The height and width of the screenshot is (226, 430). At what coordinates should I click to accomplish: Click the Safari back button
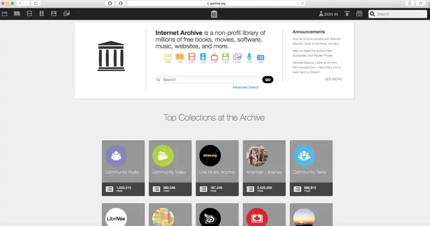coord(20,3)
